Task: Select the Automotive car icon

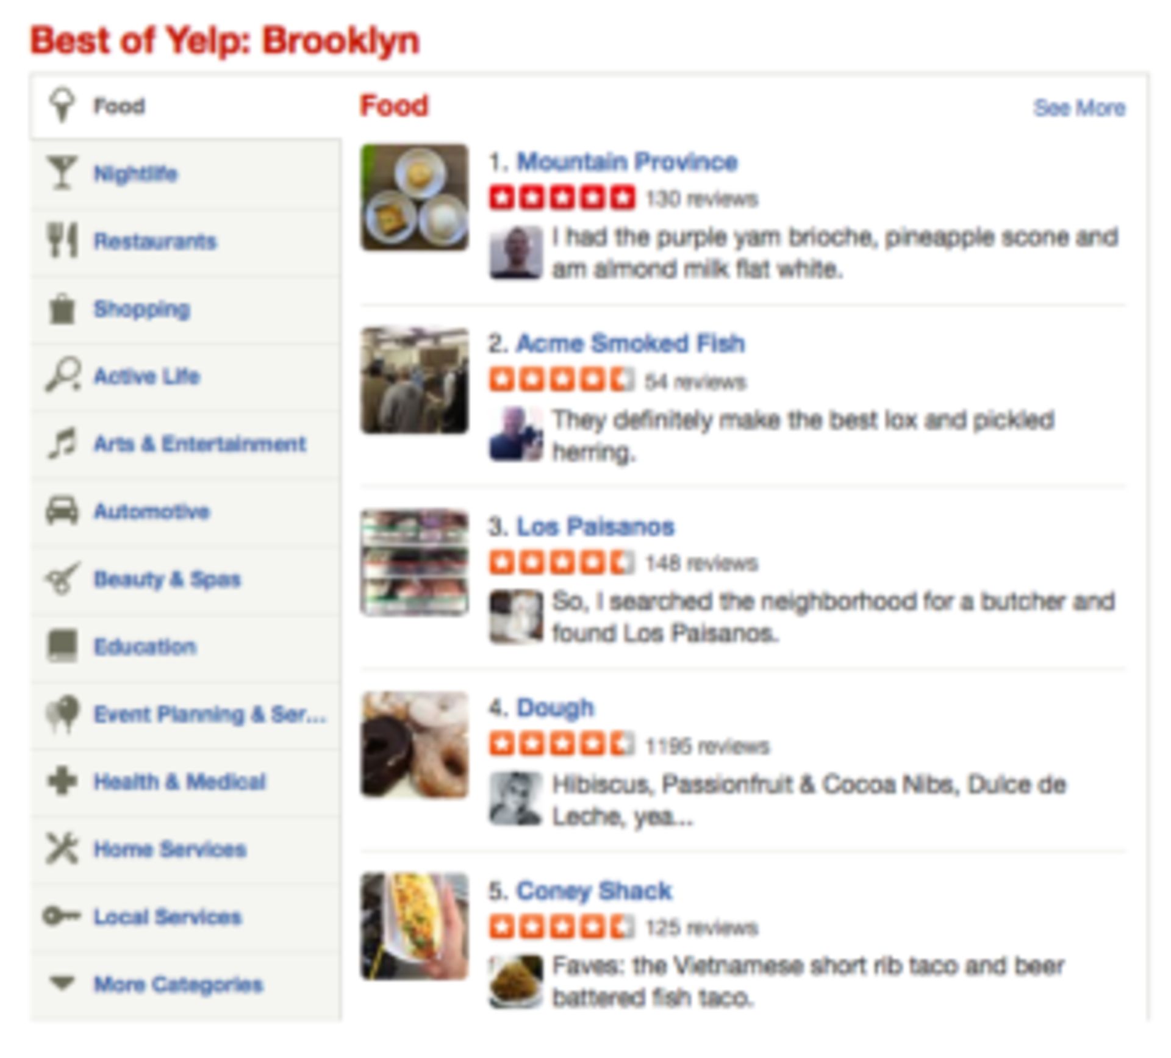Action: (61, 511)
